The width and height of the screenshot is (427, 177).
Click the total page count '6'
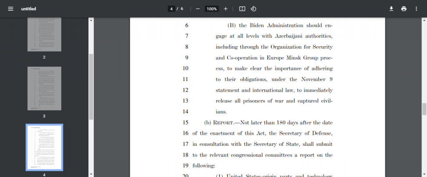(x=182, y=9)
